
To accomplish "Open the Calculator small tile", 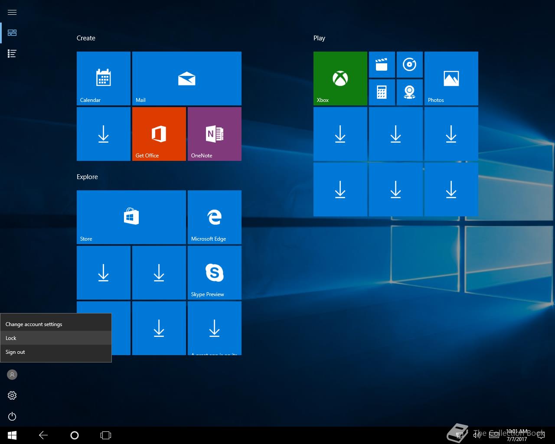I will coord(382,92).
